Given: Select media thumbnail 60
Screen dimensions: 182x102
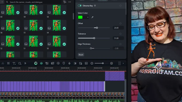Looking at the screenshot, I should (x=10, y=10).
